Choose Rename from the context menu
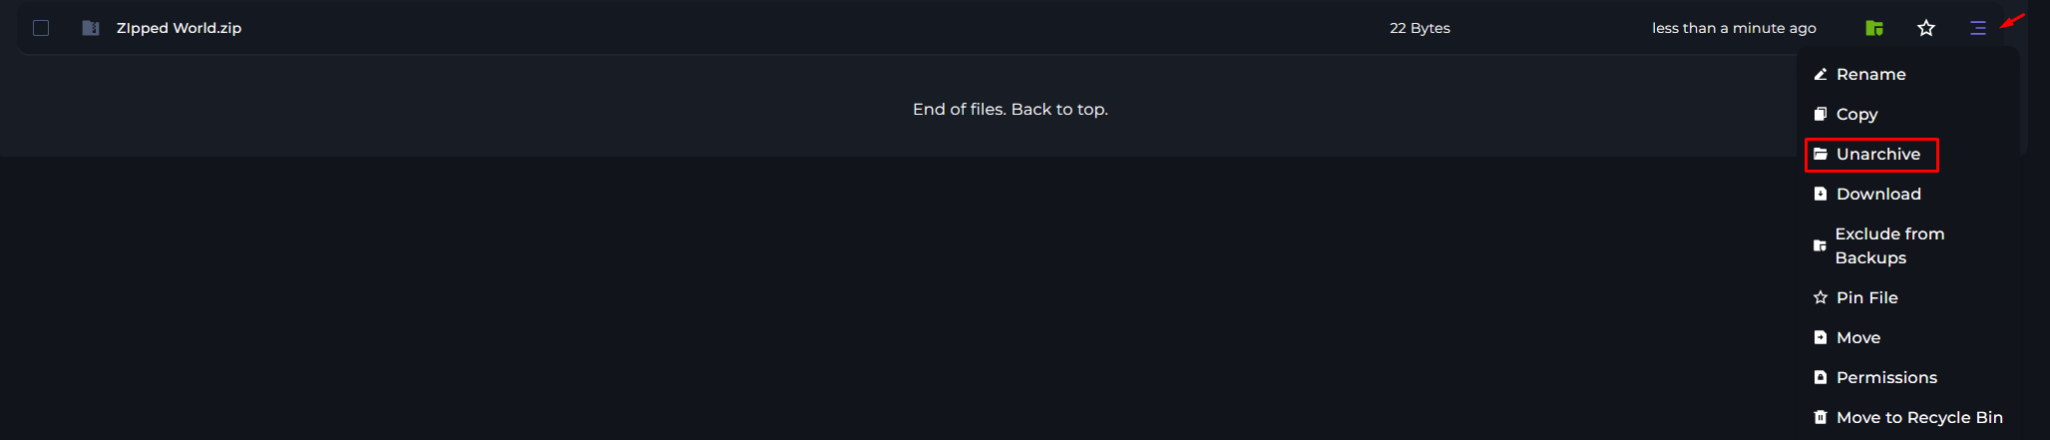This screenshot has height=440, width=2050. point(1870,74)
